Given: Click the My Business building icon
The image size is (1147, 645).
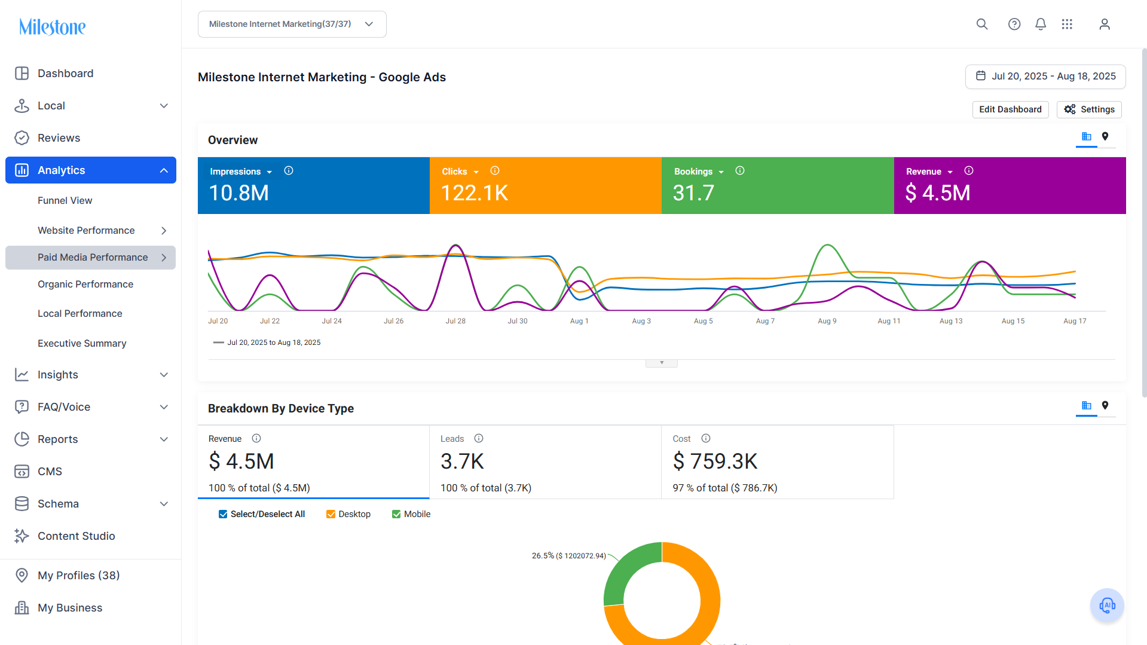Looking at the screenshot, I should pos(22,608).
